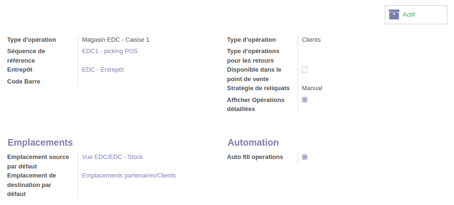This screenshot has width=454, height=205.
Task: Click the Entrepôt field label
Action: pyautogui.click(x=20, y=70)
